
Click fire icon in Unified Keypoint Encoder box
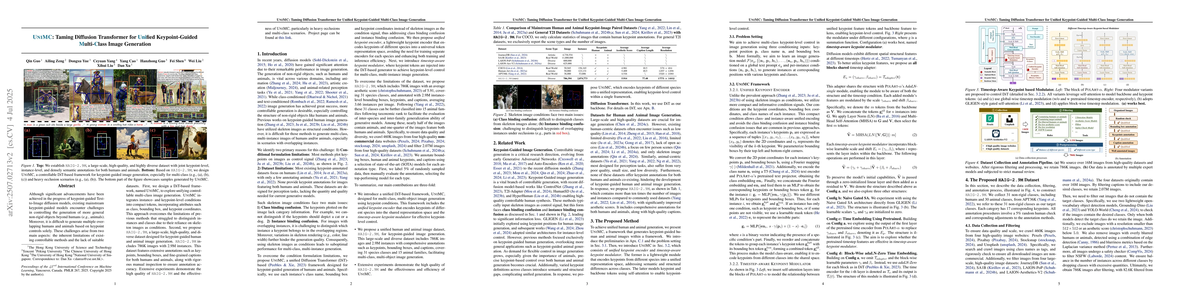pyautogui.click(x=1028, y=70)
